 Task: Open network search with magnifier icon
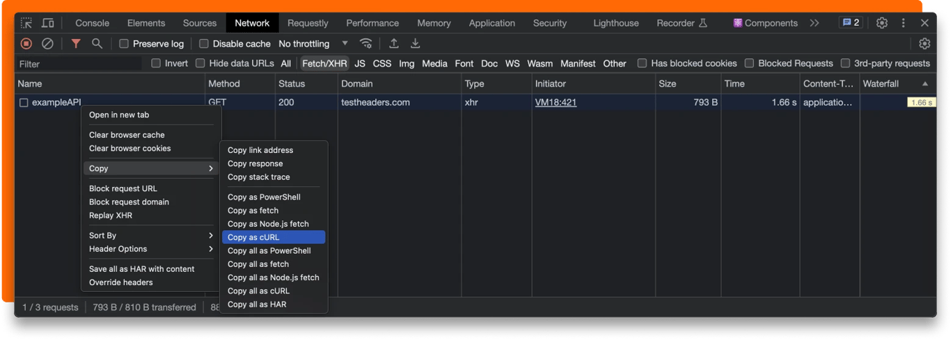(97, 43)
